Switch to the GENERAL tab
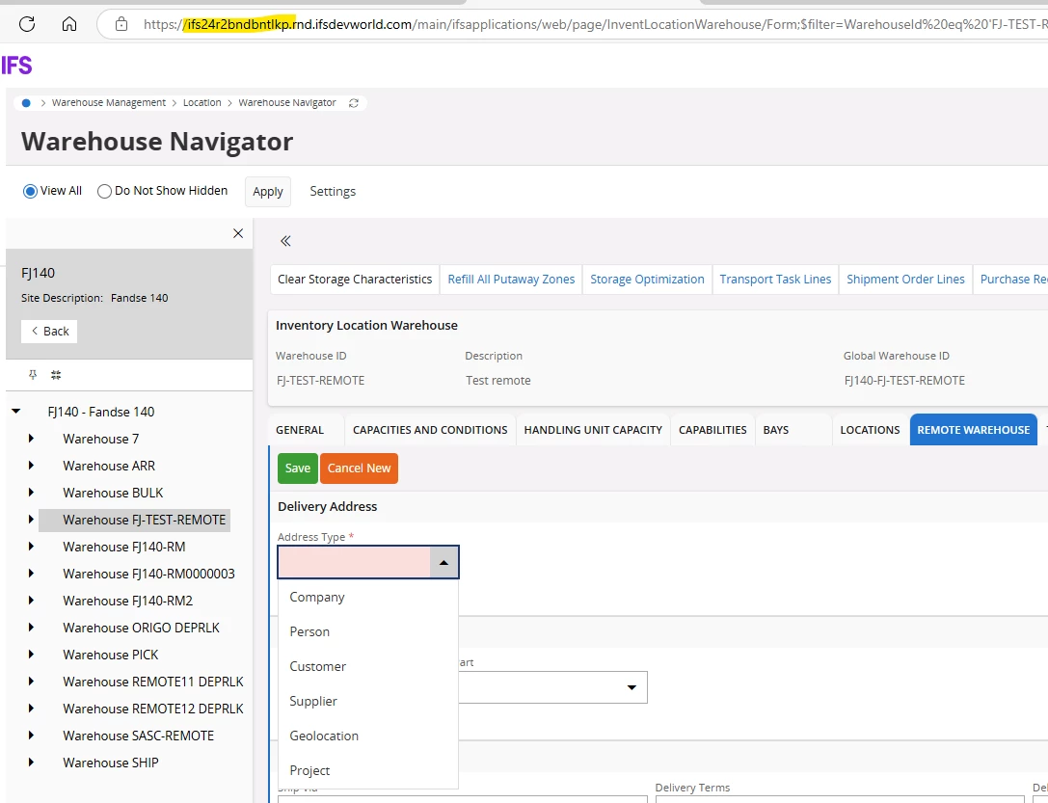 (300, 430)
